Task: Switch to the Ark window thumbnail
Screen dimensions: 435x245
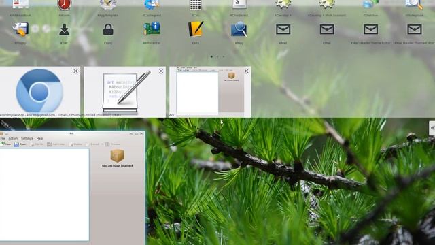Action: click(x=210, y=92)
